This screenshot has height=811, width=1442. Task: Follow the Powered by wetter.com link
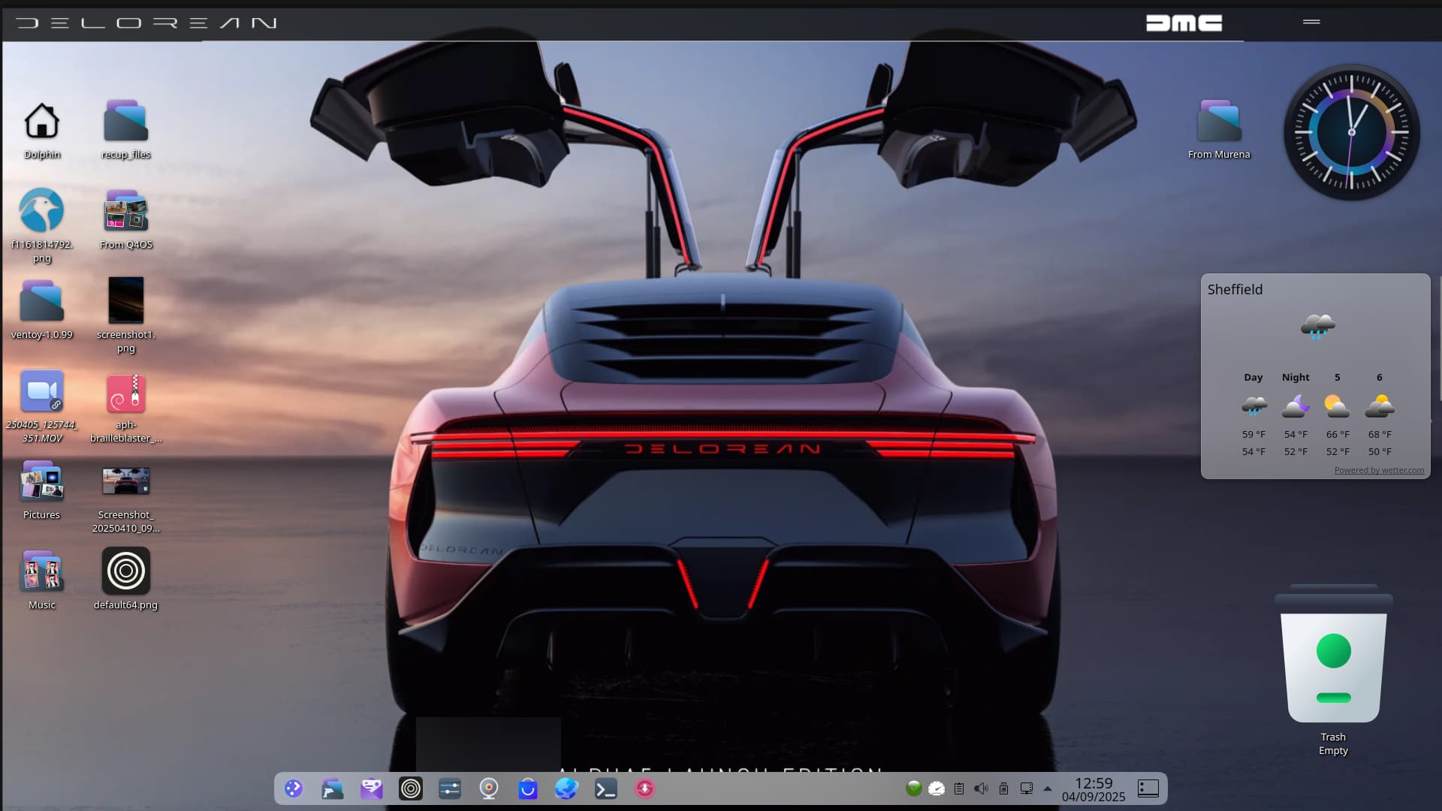coord(1379,470)
